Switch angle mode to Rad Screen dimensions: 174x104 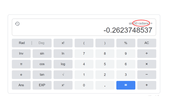click(x=22, y=43)
